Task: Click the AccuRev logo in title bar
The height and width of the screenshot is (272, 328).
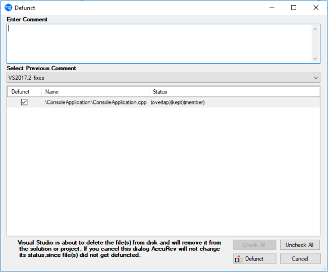Action: [x=8, y=8]
